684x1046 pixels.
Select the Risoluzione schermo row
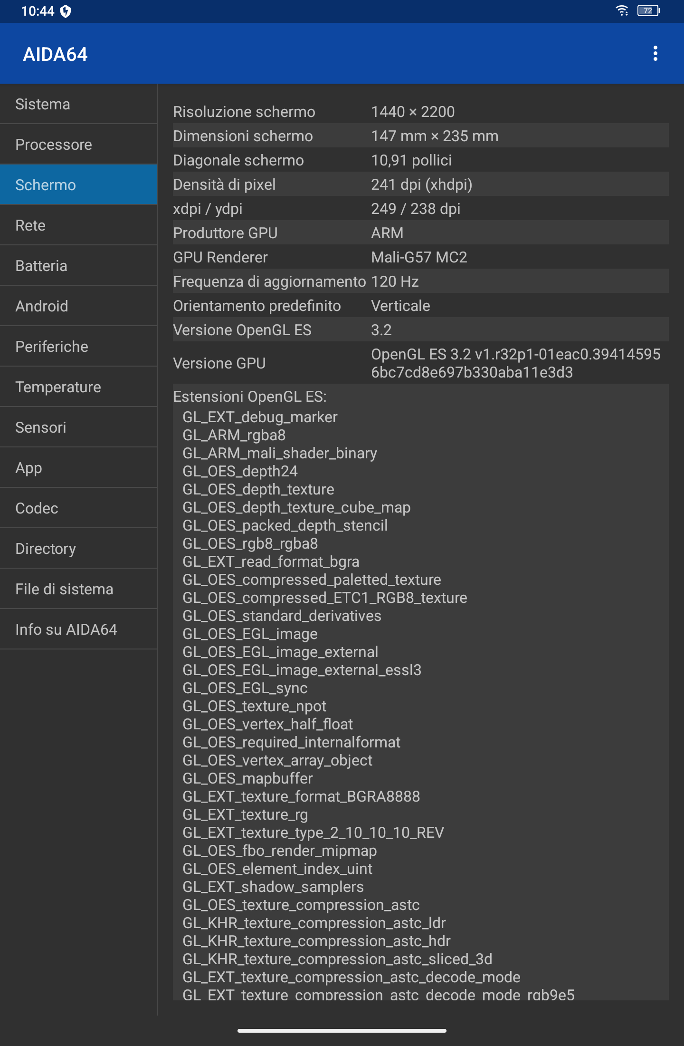point(420,112)
